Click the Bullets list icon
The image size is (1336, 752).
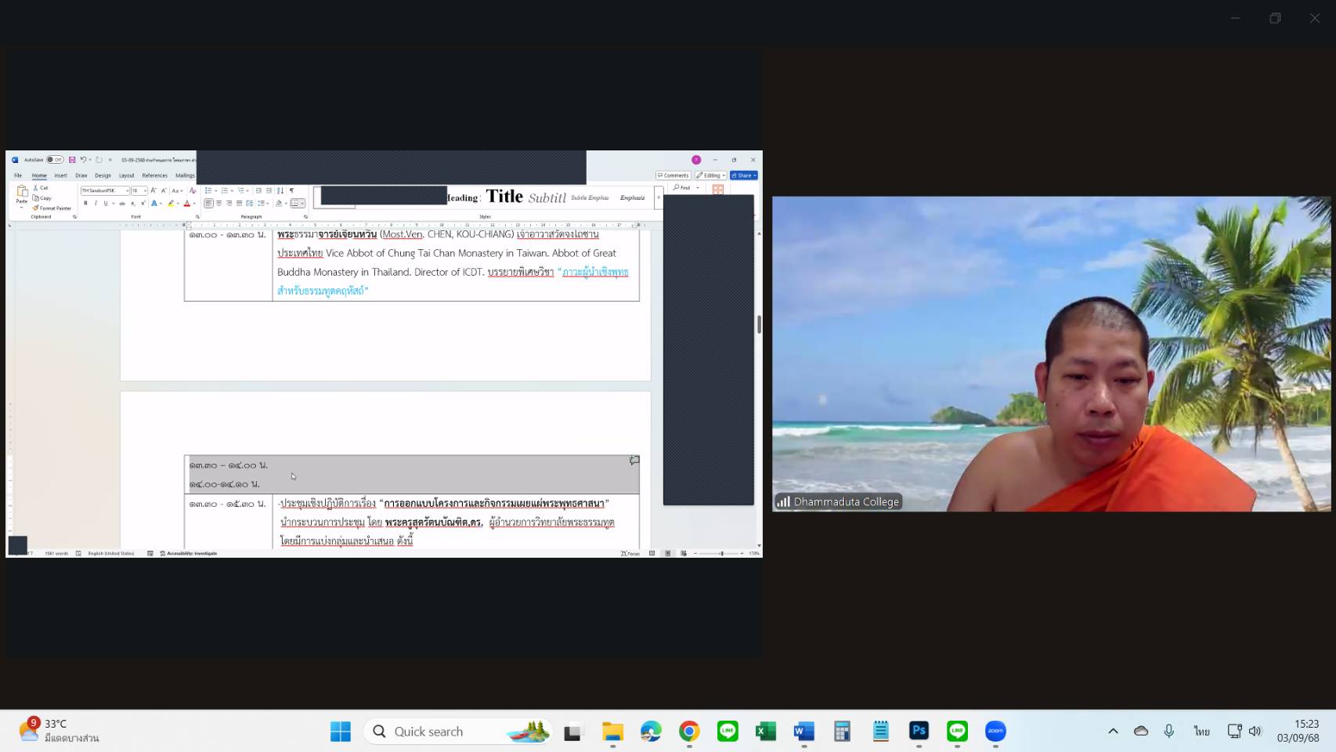click(x=208, y=190)
